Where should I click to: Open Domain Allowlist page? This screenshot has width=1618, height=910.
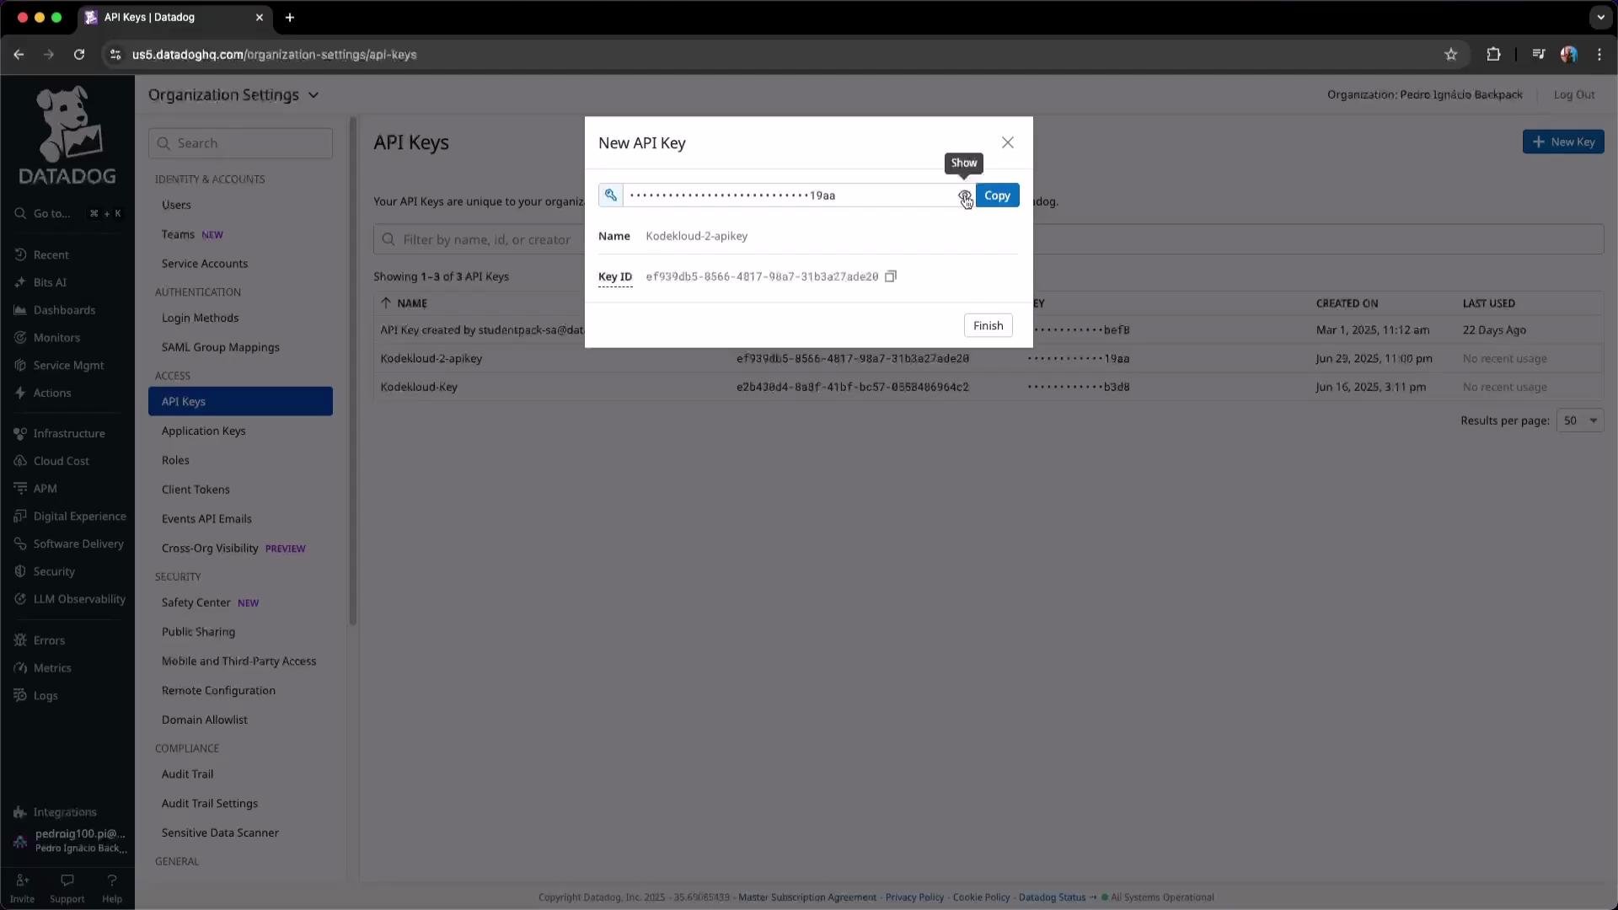click(x=204, y=720)
